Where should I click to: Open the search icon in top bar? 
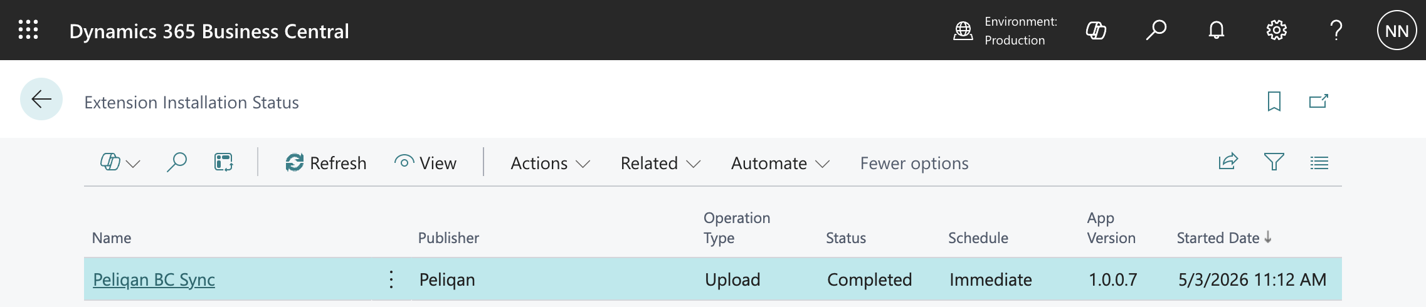(x=1156, y=30)
